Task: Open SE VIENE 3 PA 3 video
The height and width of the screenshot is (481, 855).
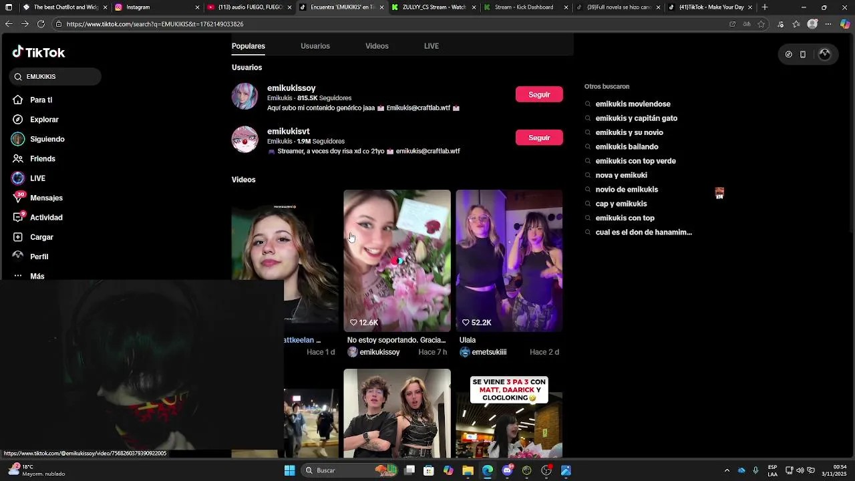Action: 509,413
